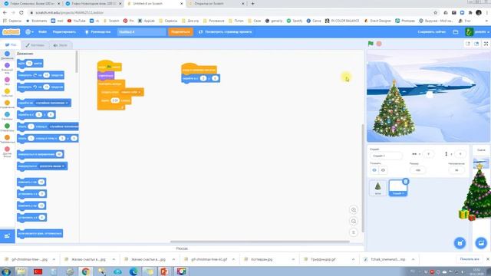Click the Choose a Backdrop round button
The image size is (491, 276).
481,243
